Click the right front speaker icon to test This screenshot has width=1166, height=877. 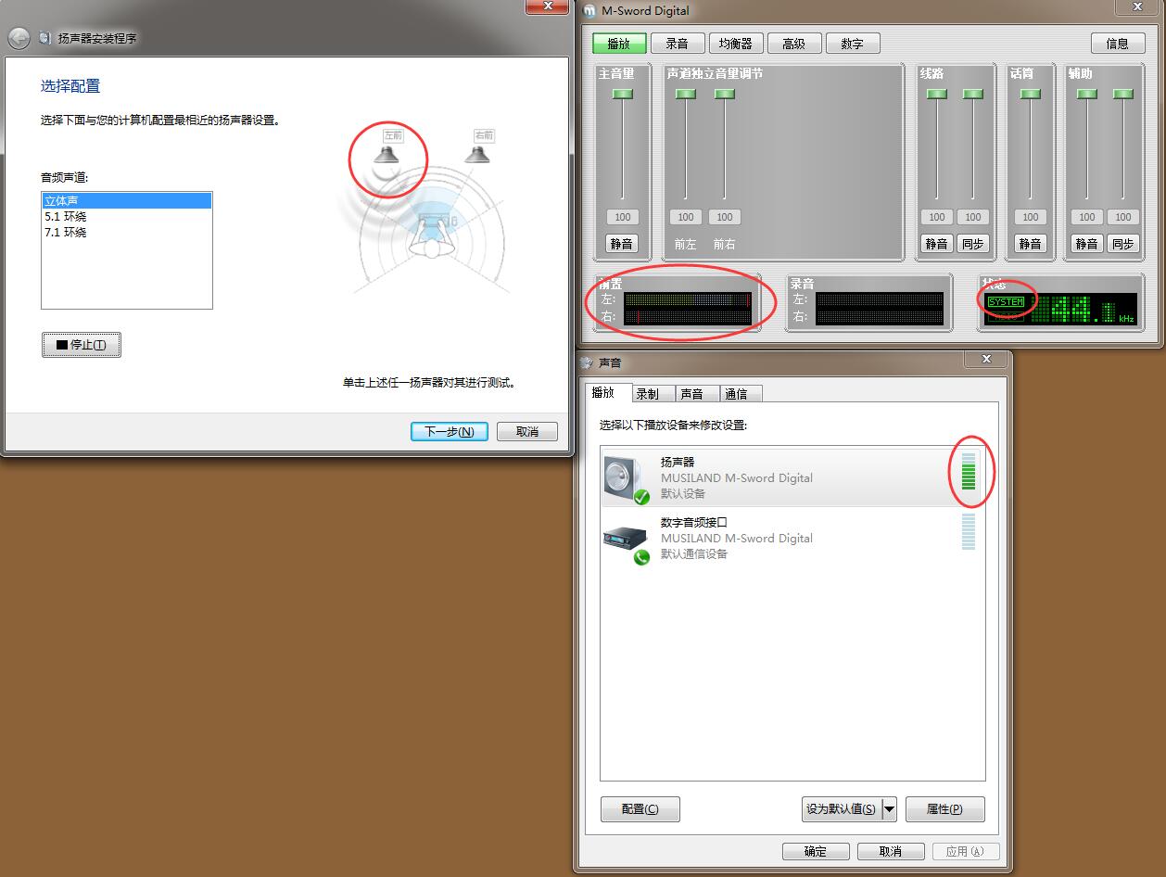click(x=478, y=152)
